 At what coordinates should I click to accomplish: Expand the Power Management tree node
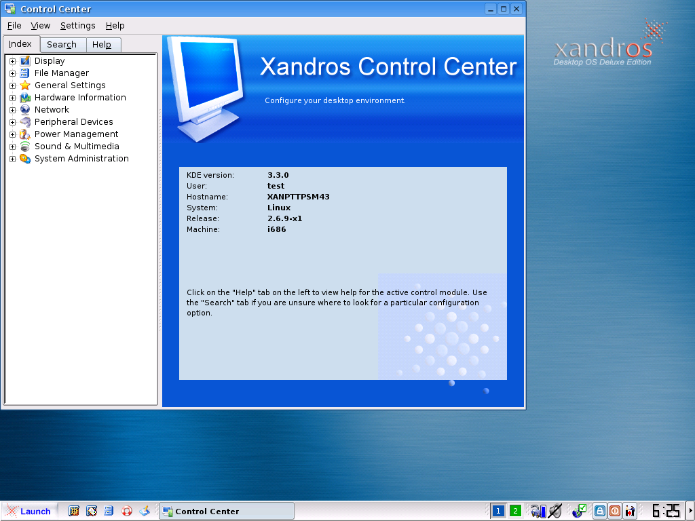(x=12, y=134)
